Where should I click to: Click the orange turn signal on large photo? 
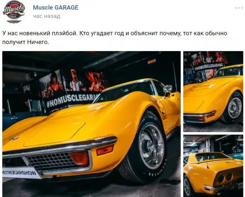click(105, 150)
